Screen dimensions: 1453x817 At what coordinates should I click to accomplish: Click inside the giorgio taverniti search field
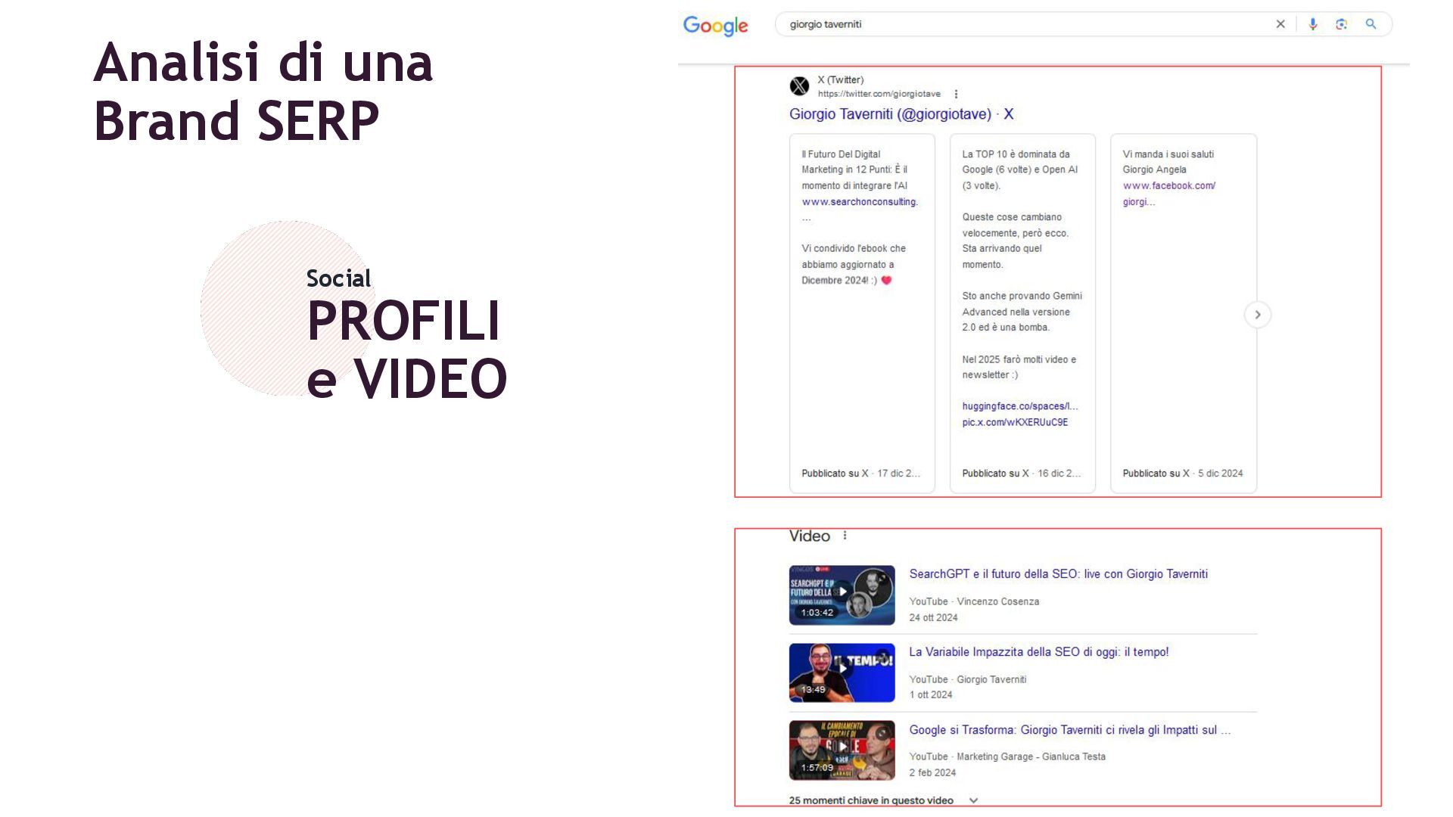click(1022, 24)
